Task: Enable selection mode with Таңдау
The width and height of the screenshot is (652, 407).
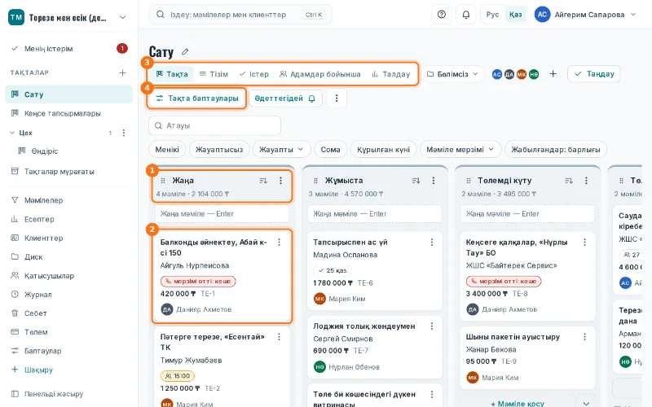Action: [594, 74]
